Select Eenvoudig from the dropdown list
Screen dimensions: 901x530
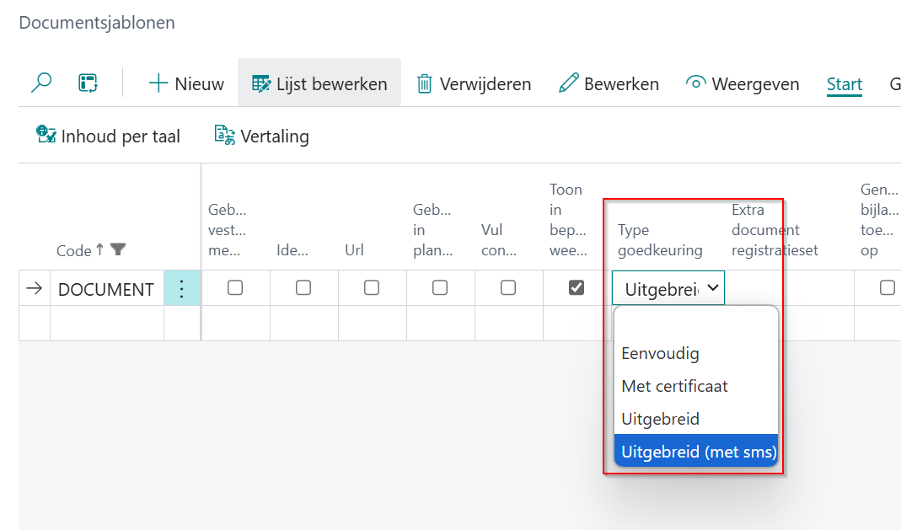[660, 354]
